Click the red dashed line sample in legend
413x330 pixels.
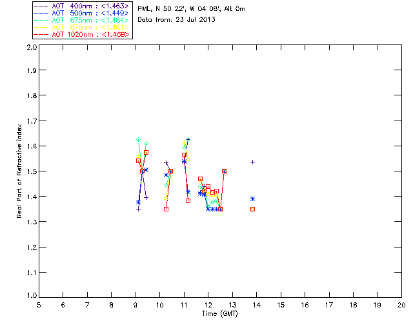41,34
